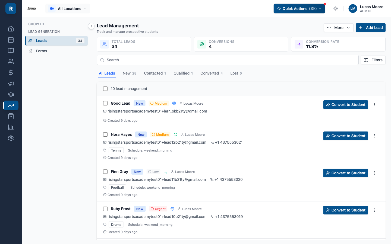Open the Home icon in sidebar

coord(11,29)
